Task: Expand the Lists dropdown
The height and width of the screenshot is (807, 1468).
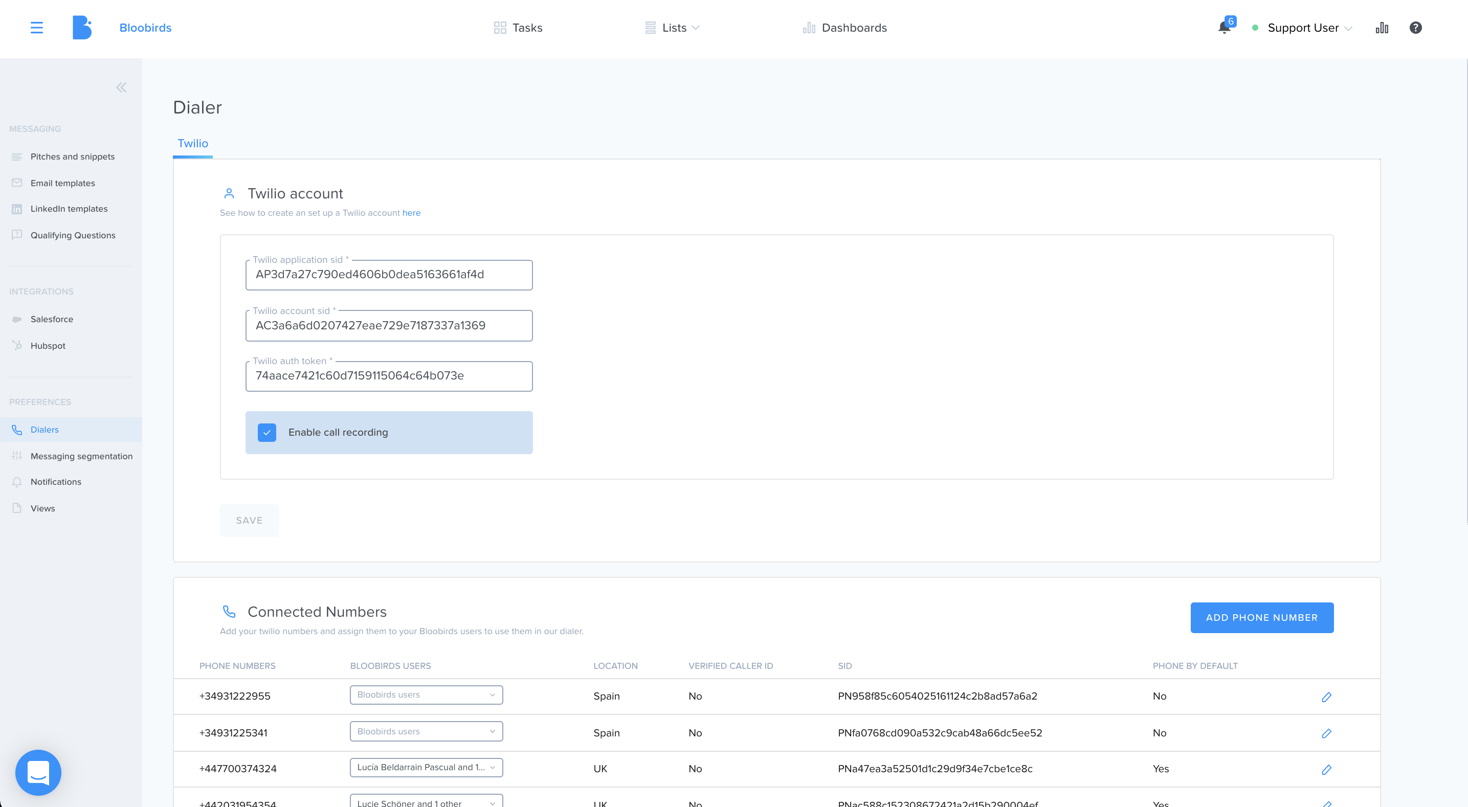Action: (x=673, y=27)
